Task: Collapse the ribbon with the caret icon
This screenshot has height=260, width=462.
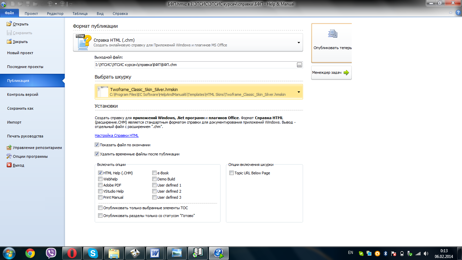Action: pos(451,13)
